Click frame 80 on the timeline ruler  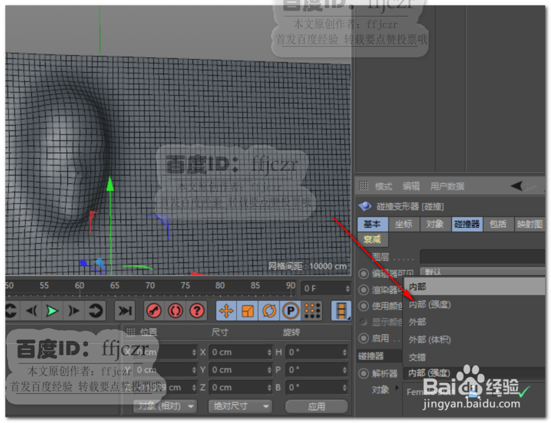click(x=220, y=286)
